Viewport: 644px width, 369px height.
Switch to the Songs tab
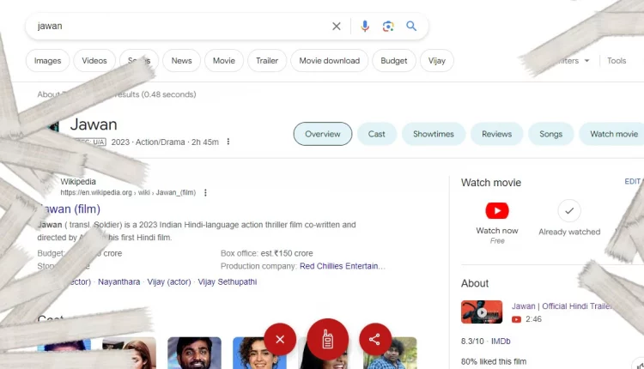pos(550,134)
